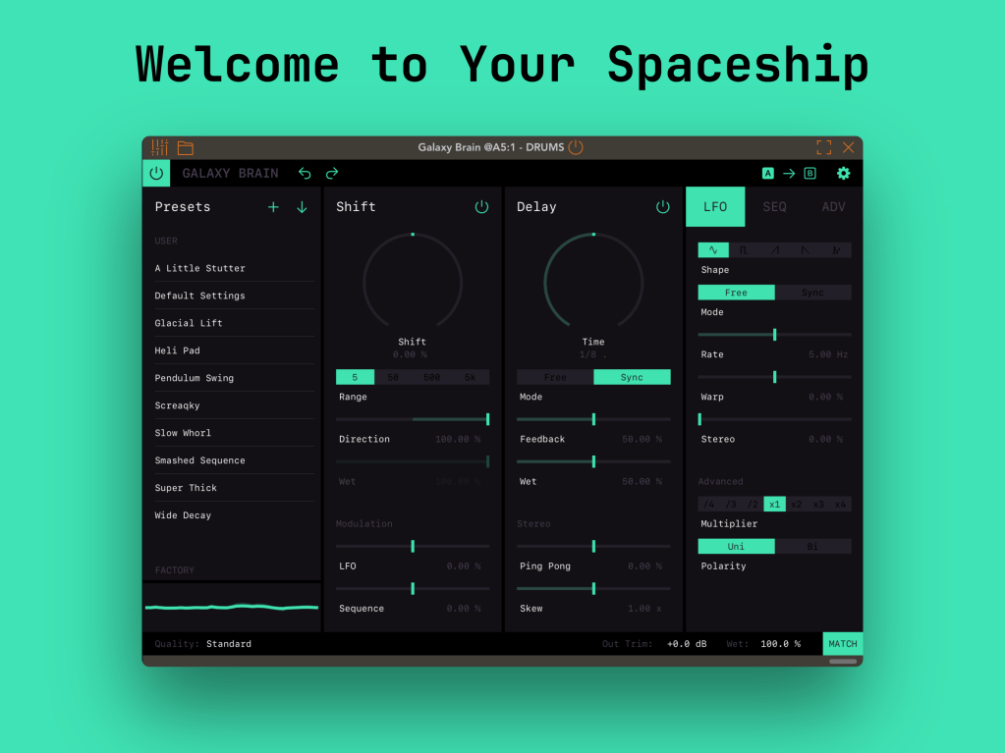Switch to the SEQ tab

774,207
